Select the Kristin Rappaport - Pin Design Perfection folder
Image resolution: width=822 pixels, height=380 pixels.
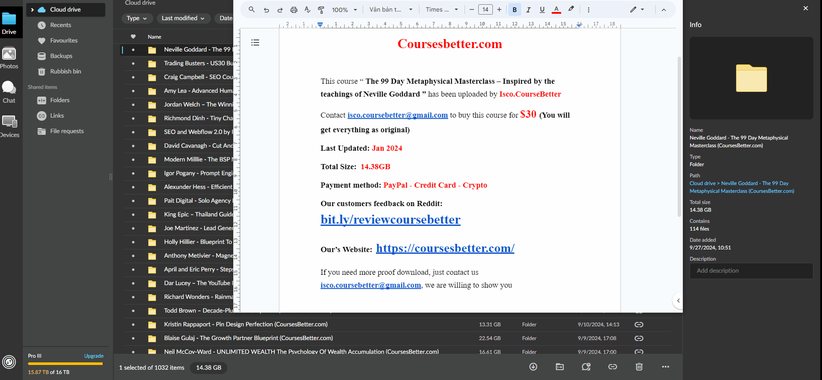click(x=246, y=325)
